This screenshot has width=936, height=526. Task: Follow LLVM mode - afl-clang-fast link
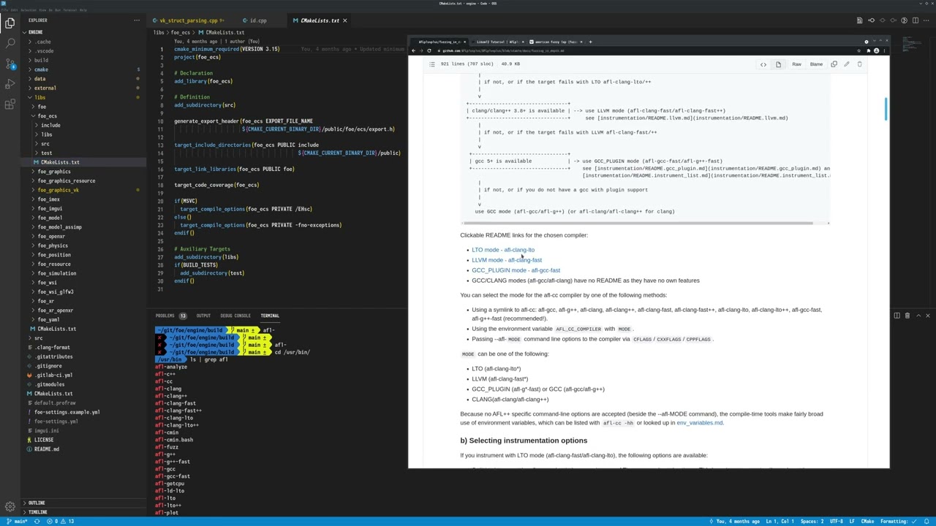click(507, 260)
